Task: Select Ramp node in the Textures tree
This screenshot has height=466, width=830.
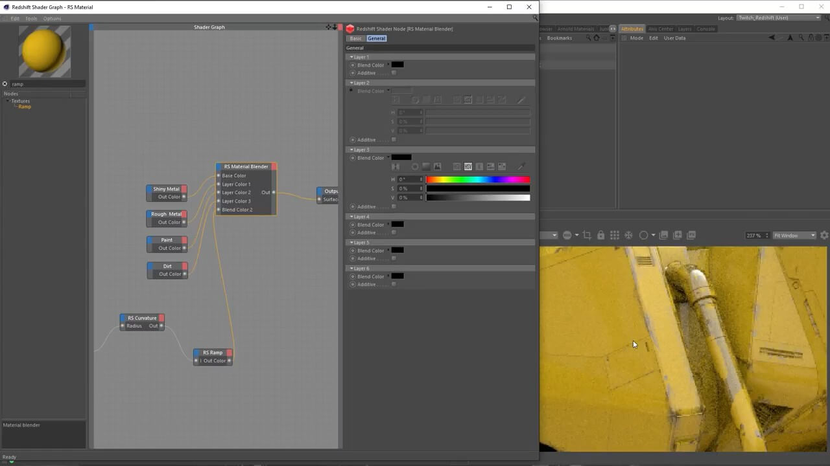Action: click(x=25, y=107)
